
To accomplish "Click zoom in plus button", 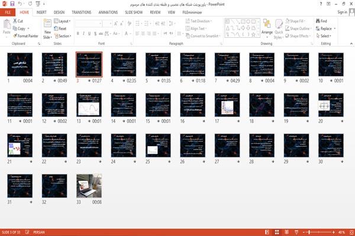I will click(x=334, y=232).
